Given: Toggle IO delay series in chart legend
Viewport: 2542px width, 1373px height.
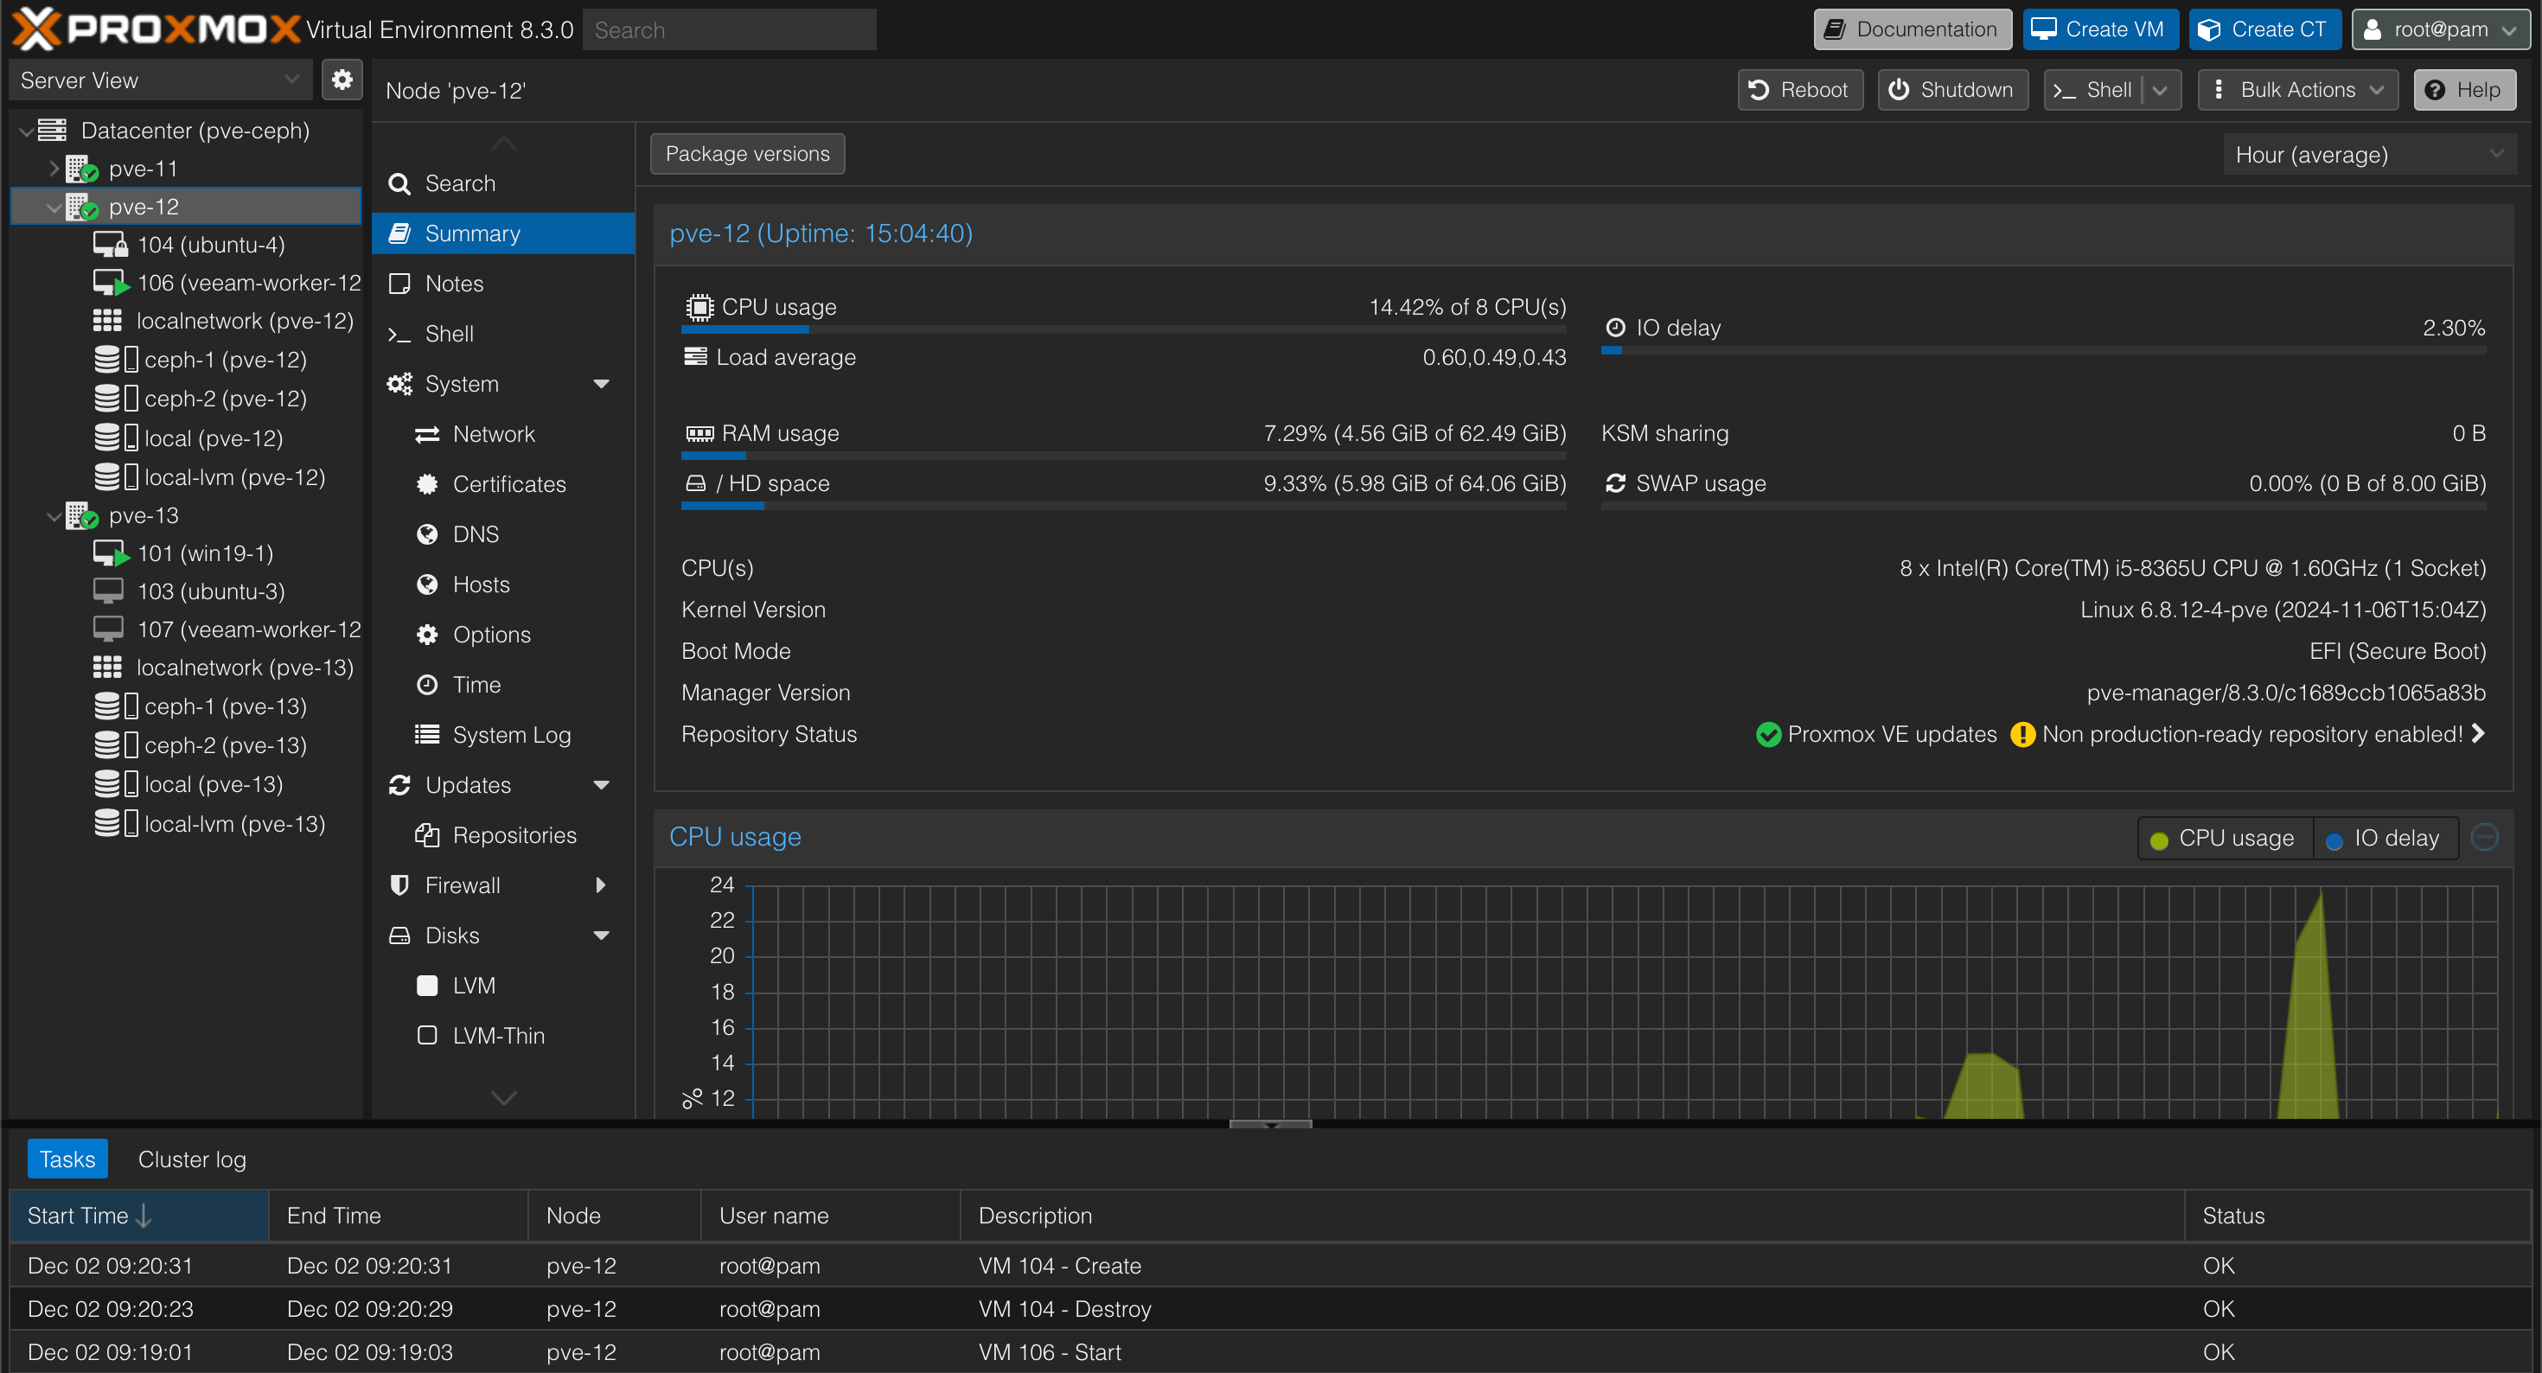Looking at the screenshot, I should click(x=2386, y=838).
